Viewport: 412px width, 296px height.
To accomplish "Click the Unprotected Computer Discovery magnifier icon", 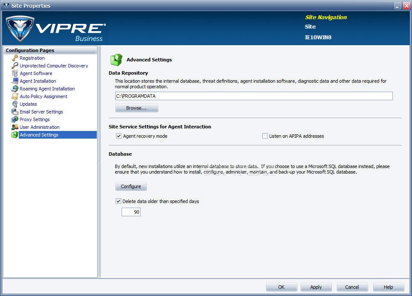I will pyautogui.click(x=15, y=66).
